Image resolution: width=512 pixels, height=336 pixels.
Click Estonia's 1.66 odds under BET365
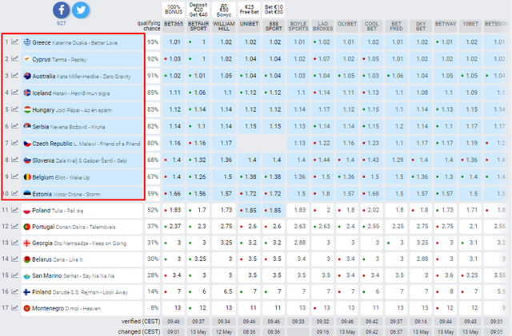click(x=175, y=193)
